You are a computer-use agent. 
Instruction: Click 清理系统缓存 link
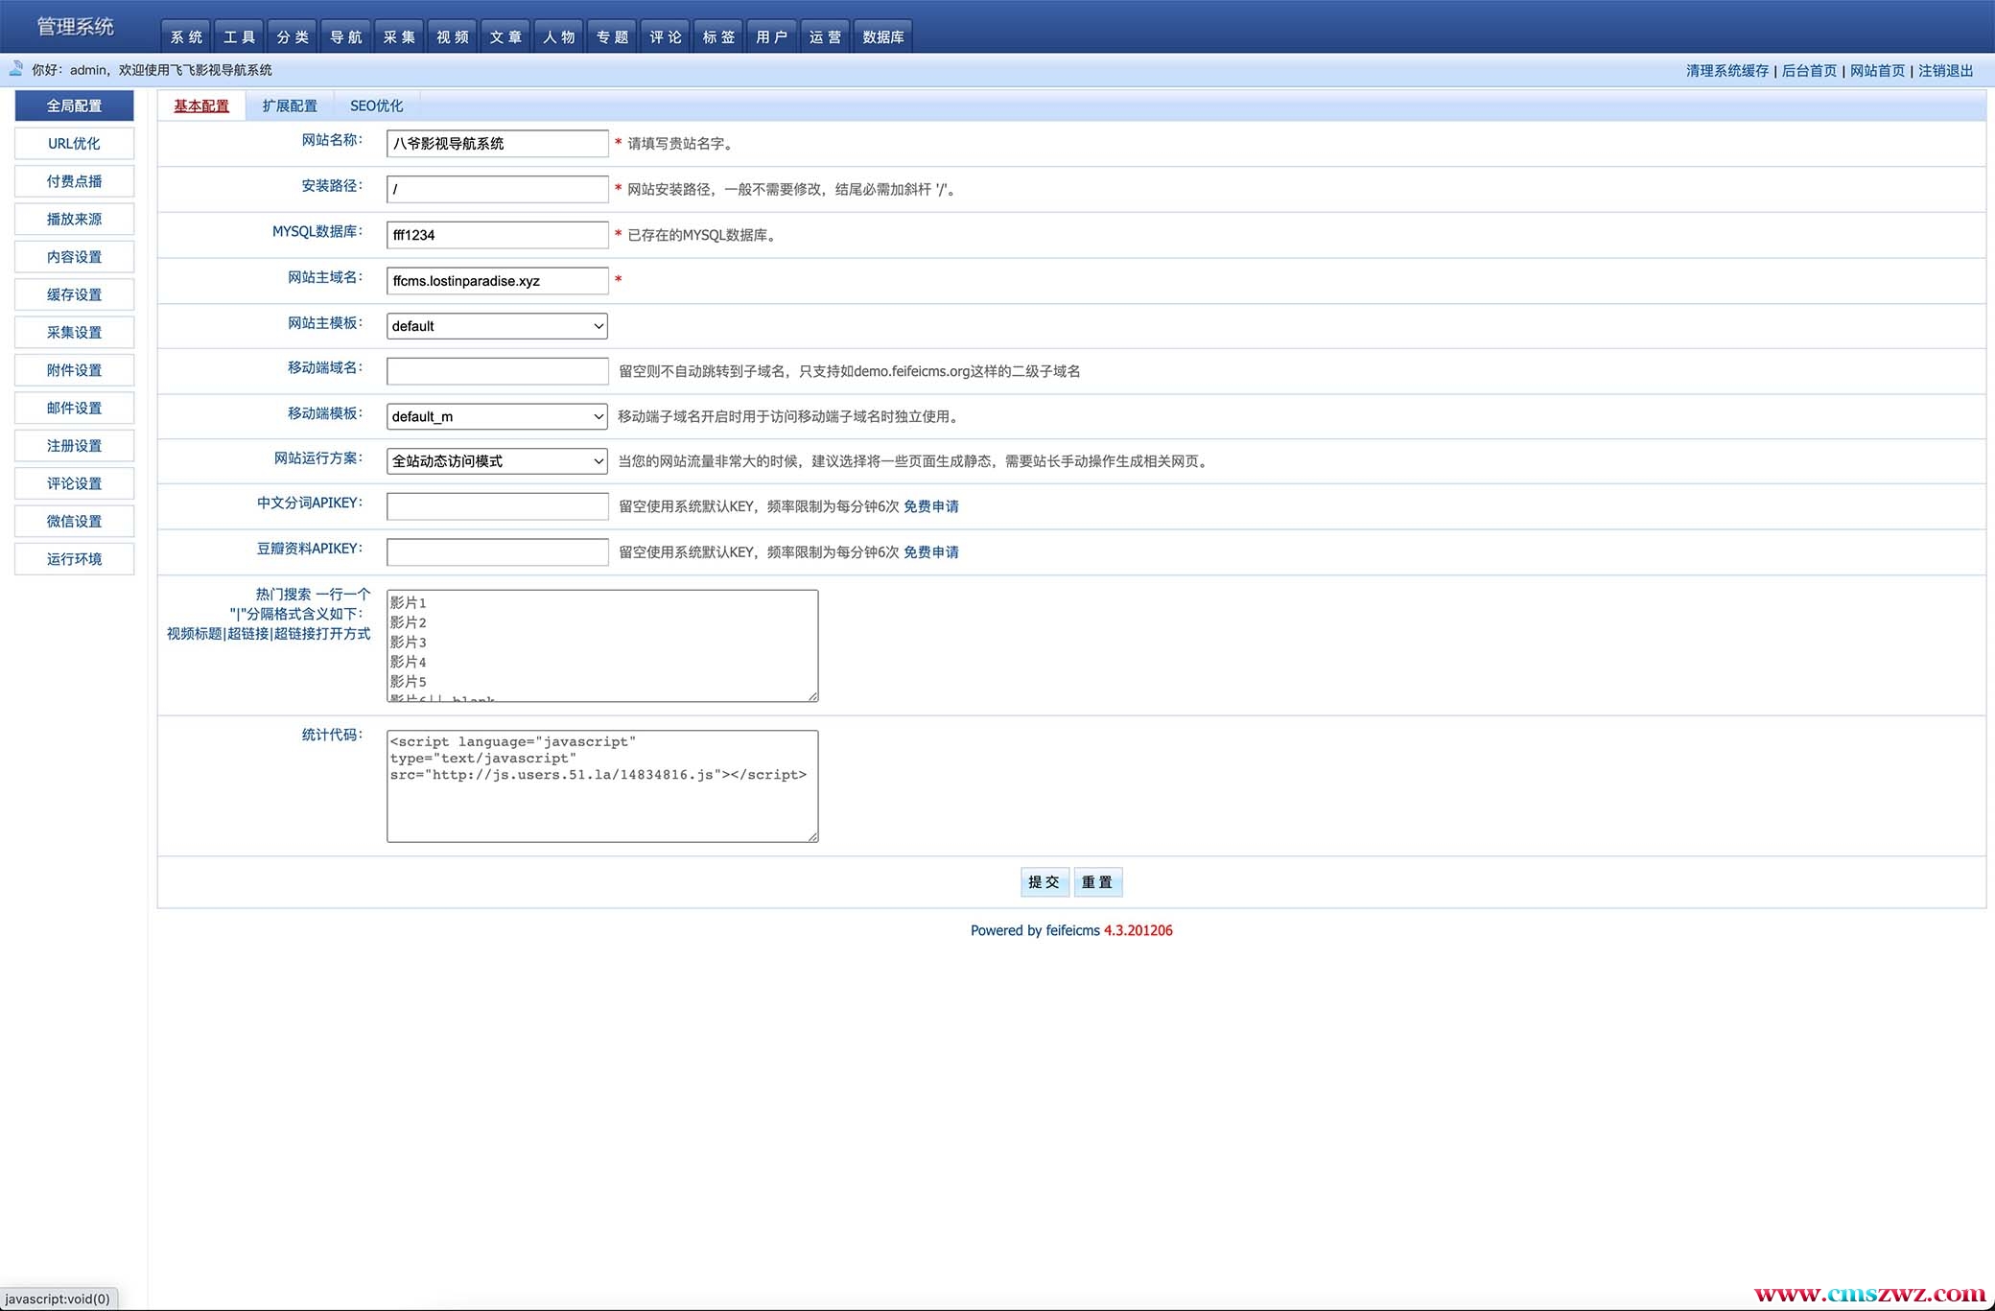pyautogui.click(x=1726, y=70)
